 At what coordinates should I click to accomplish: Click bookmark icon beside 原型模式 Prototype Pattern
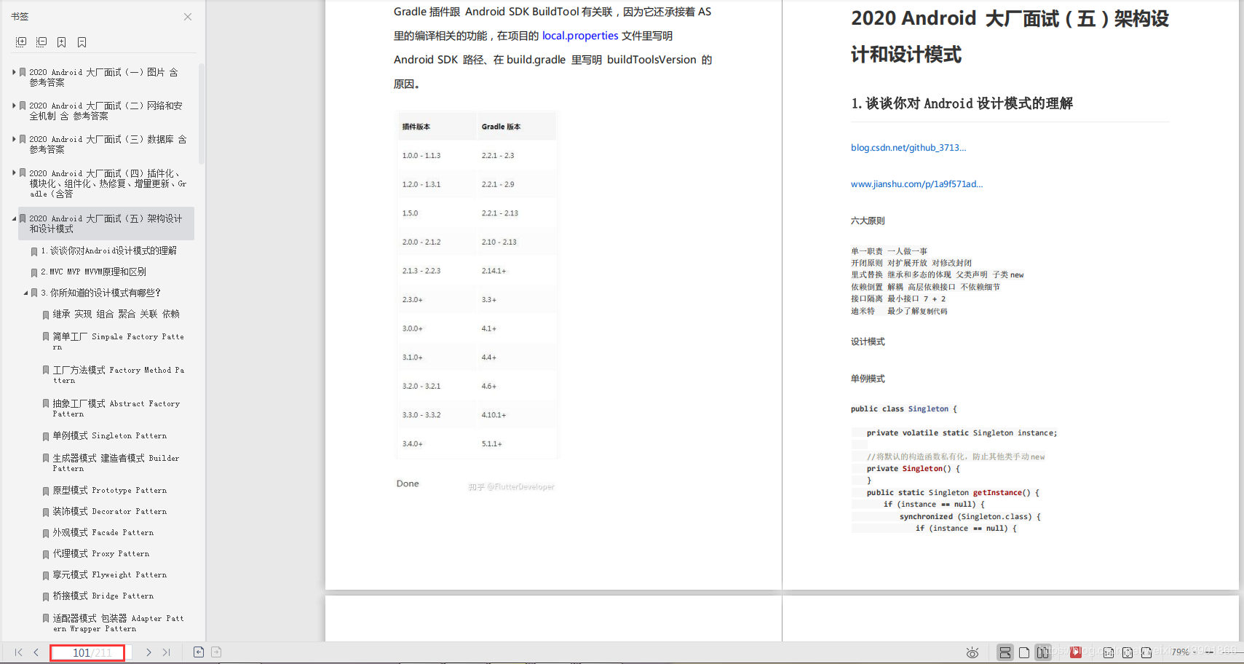(46, 491)
